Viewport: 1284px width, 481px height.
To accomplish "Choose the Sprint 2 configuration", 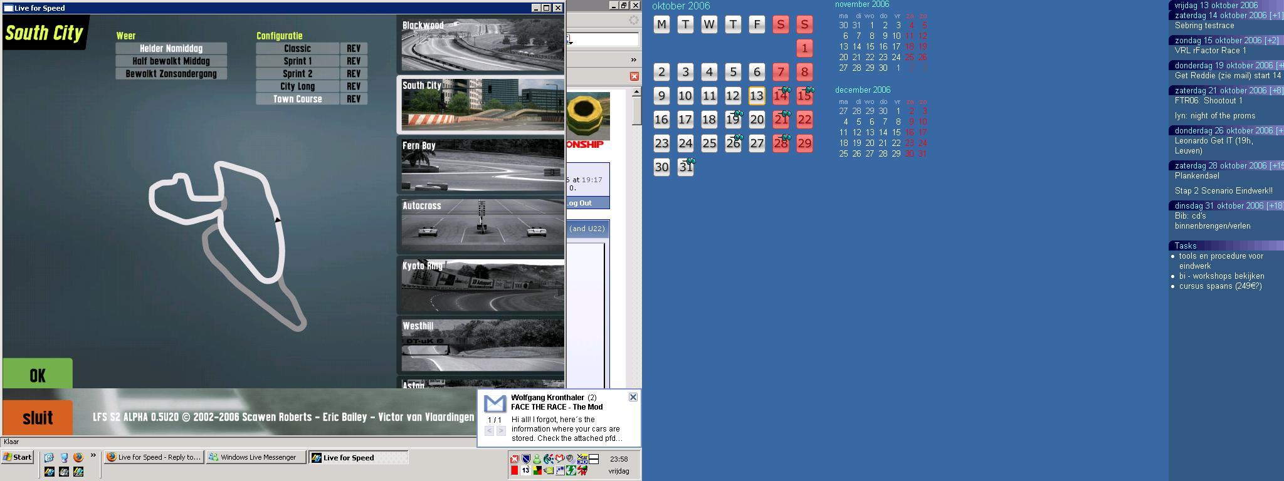I will click(297, 73).
